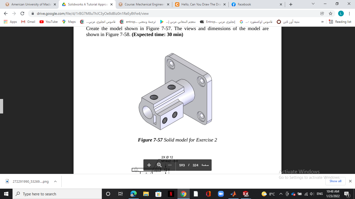Viewport: 355px width, 199px height.
Task: Show hidden system tray icons
Action: [x=281, y=194]
